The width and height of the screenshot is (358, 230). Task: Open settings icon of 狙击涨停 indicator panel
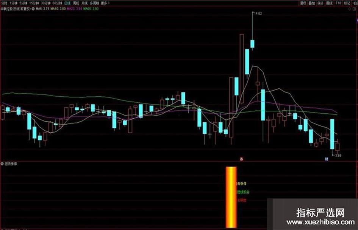click(x=2, y=164)
